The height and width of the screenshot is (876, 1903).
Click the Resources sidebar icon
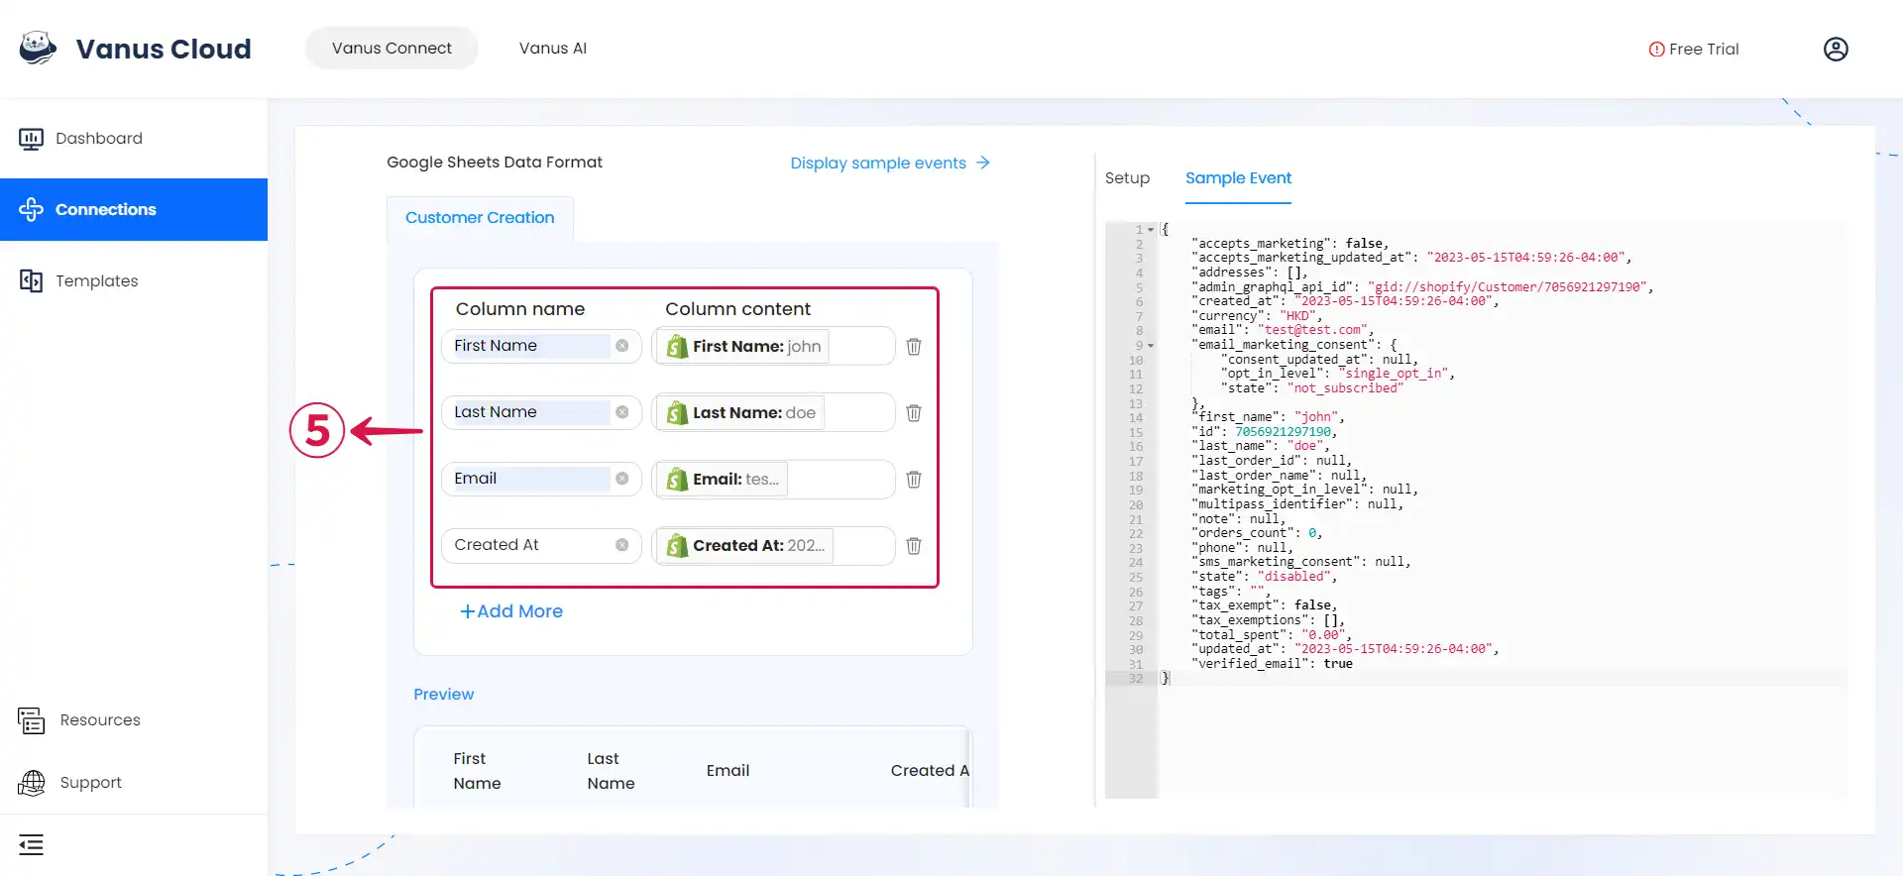[x=31, y=720]
